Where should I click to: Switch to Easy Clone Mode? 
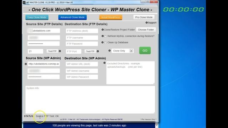(x=37, y=17)
